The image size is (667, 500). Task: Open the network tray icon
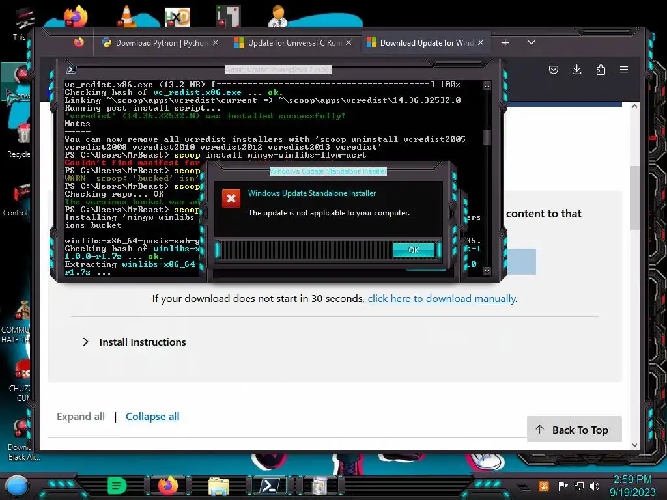[579, 486]
